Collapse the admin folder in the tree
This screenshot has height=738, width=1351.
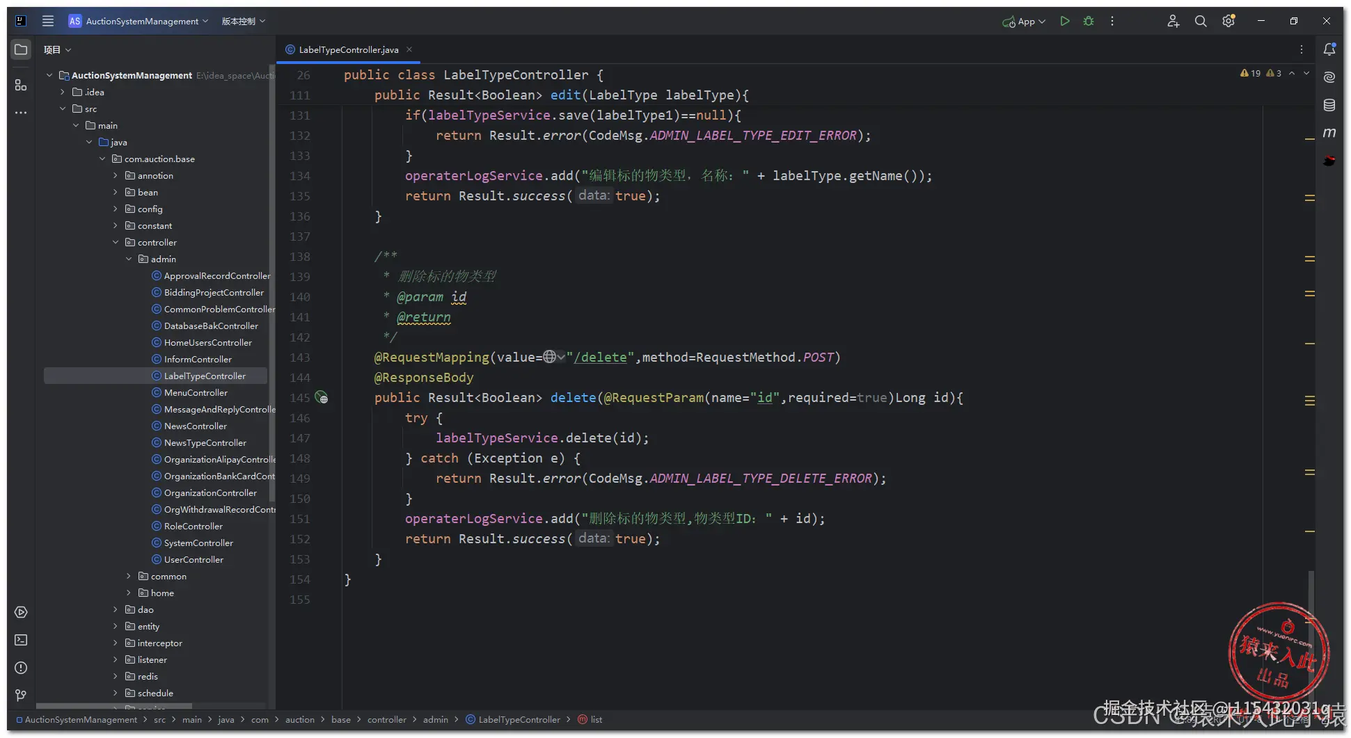pos(129,259)
